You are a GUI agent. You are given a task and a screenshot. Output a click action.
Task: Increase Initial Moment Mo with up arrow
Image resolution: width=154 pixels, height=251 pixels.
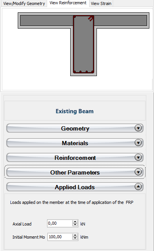75,235
